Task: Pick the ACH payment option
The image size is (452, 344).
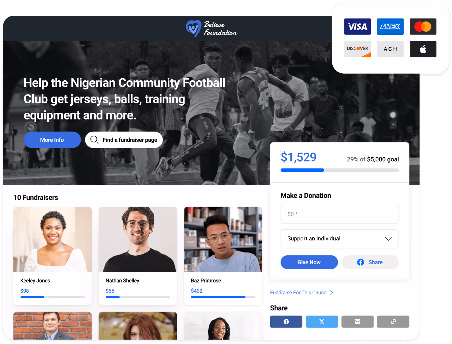Action: click(390, 49)
